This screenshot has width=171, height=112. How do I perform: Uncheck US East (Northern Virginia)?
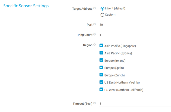point(101,82)
